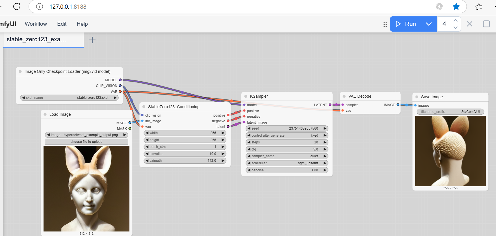Click the blue bookmark star icon
Image resolution: width=496 pixels, height=236 pixels.
456,6
